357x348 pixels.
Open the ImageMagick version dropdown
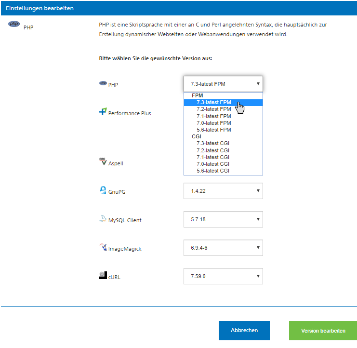click(223, 248)
